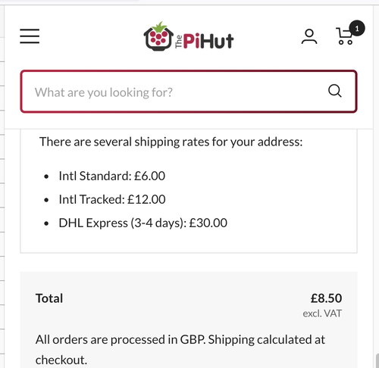Go to homepage via PiHut logo text
Screen dimensions: 379x368
click(x=204, y=41)
